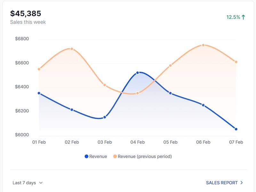The height and width of the screenshot is (192, 256).
Task: Click the 05 Feb orange data point
Action: tap(170, 65)
